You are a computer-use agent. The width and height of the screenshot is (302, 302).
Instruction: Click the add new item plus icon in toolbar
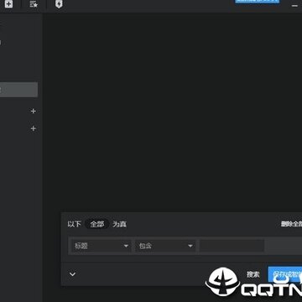point(8,4)
